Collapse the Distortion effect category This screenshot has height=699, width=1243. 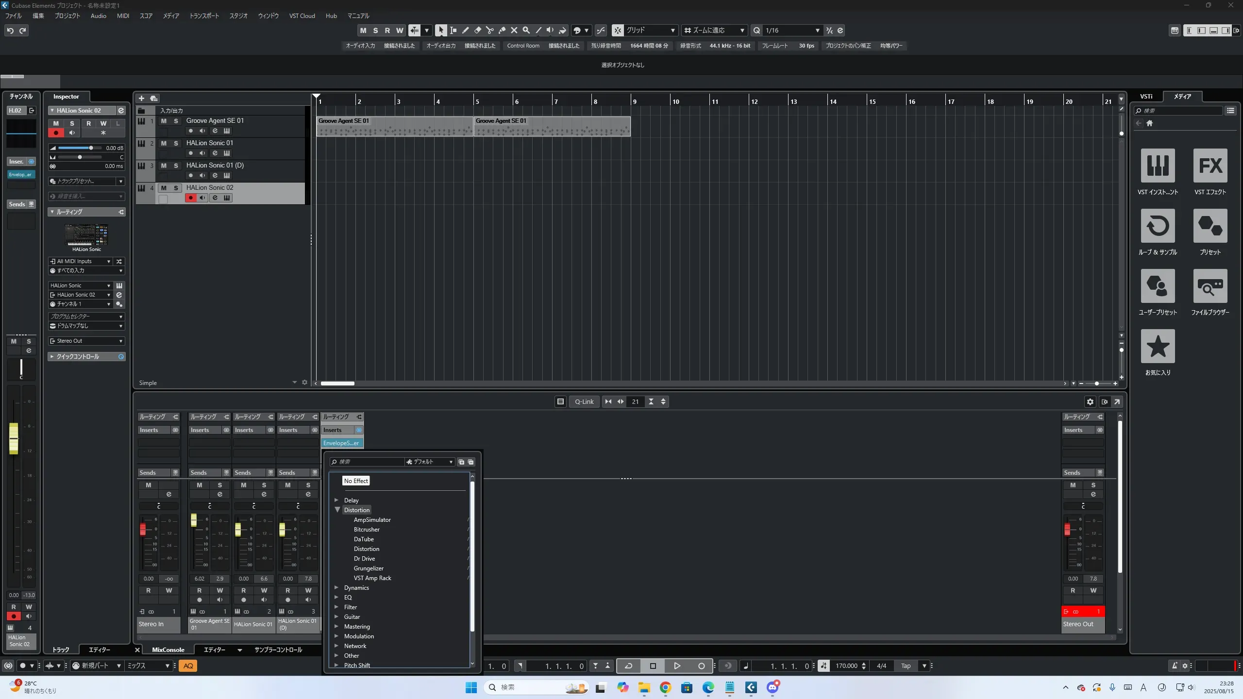click(337, 510)
